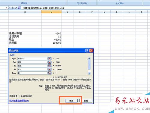This screenshot has width=150, height=113.
Task: Select the cell containing 110000
Action: pos(51,43)
